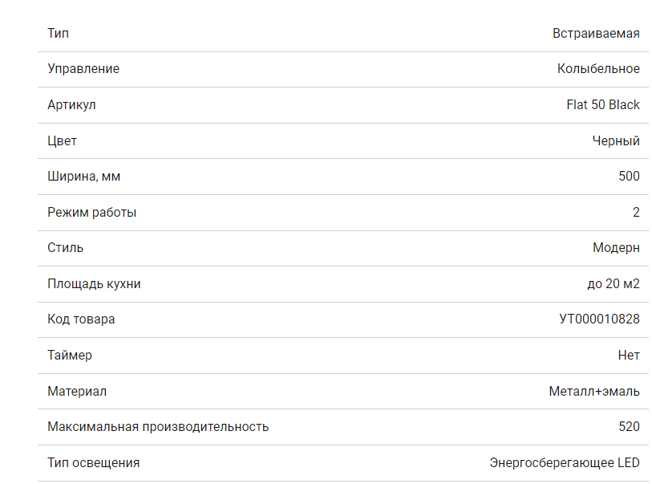Image resolution: width=652 pixels, height=484 pixels.
Task: Select the performance value '520'
Action: pos(629,426)
